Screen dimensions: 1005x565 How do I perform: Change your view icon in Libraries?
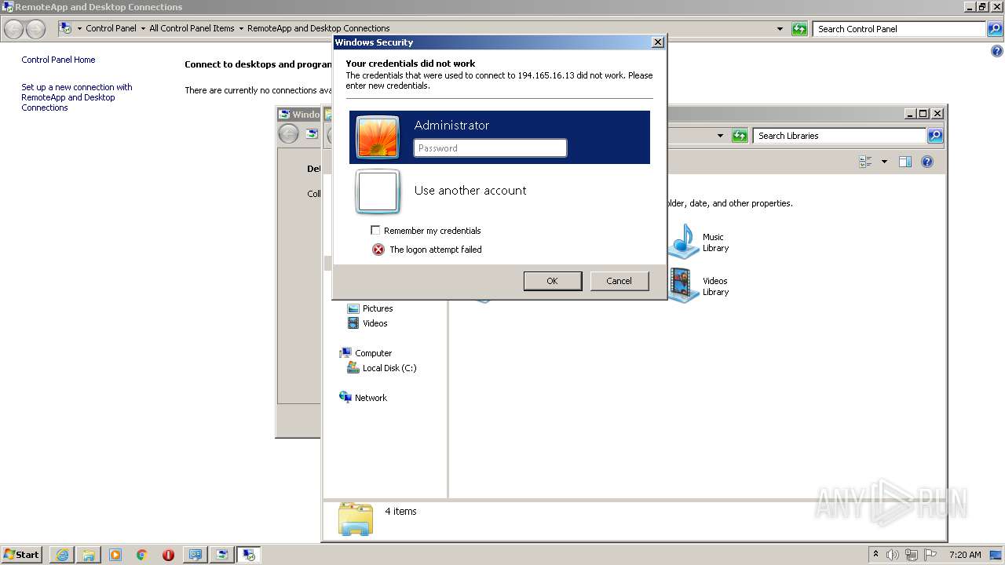(866, 162)
